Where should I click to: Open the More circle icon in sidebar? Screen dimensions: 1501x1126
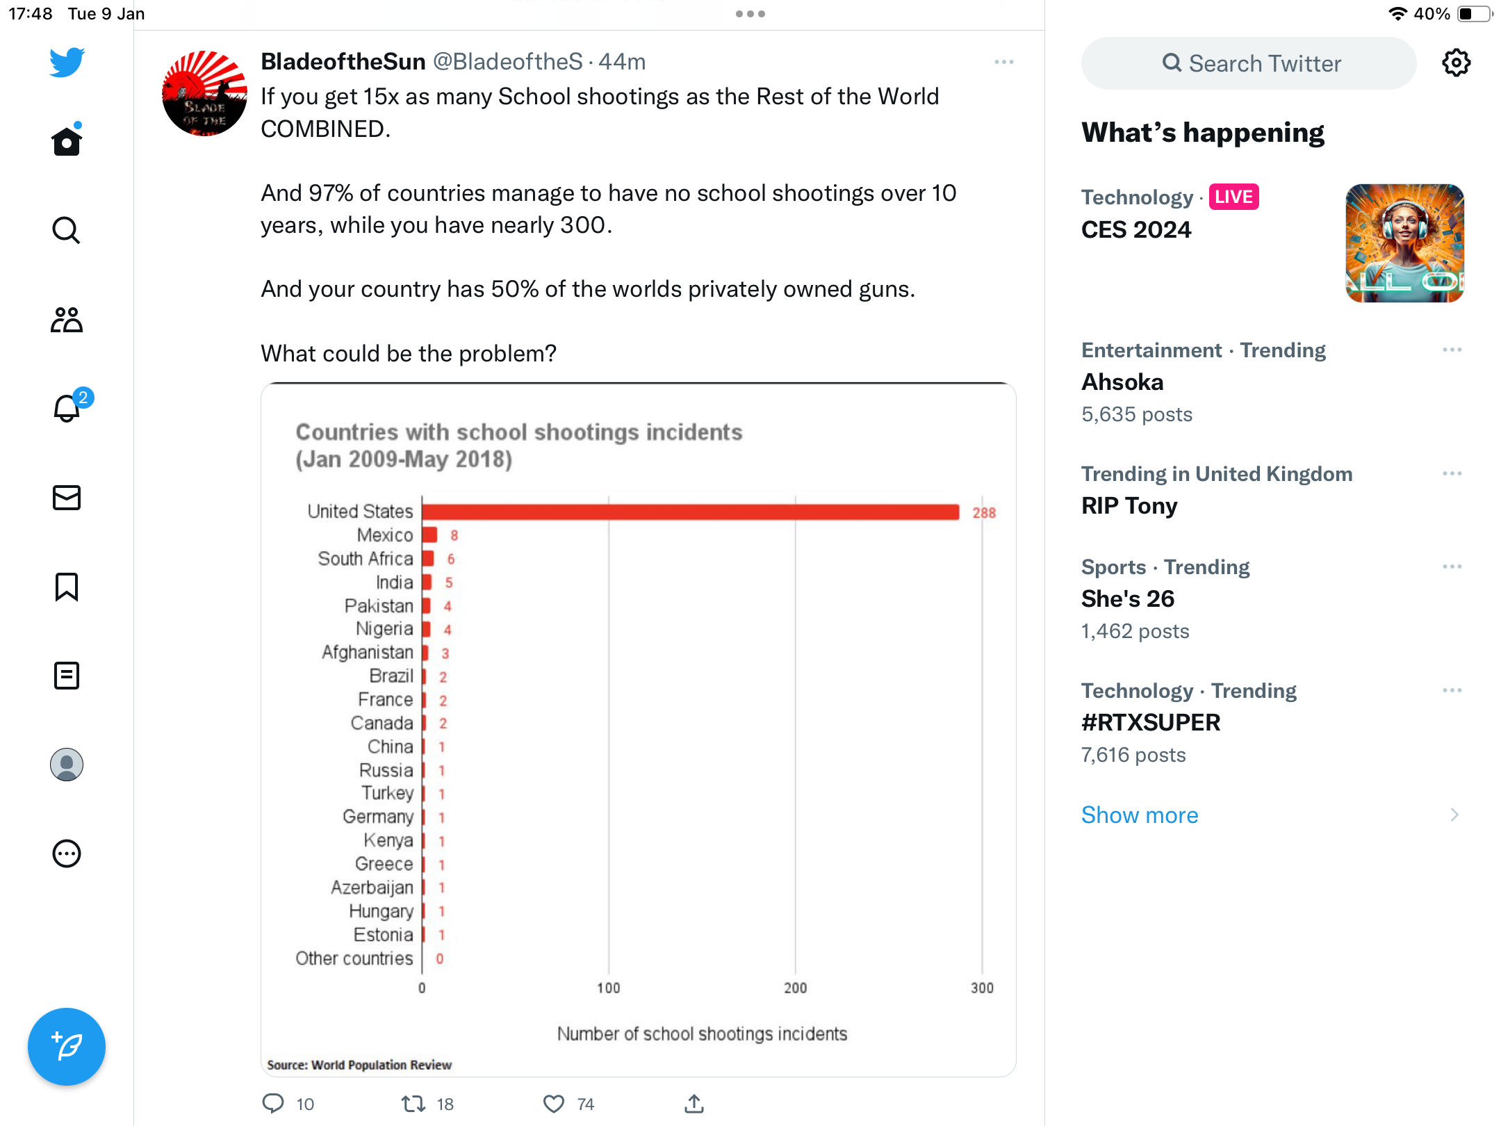[x=67, y=854]
